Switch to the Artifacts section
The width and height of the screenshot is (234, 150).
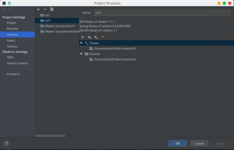coord(12,46)
